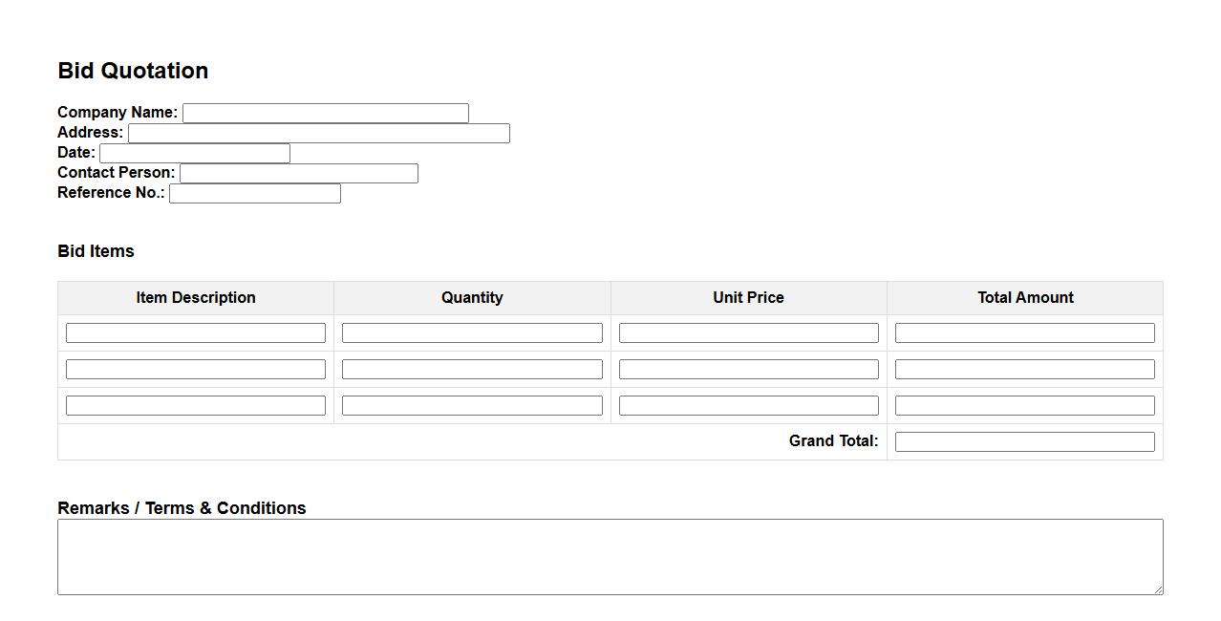Click the textarea resize handle corner
The width and height of the screenshot is (1221, 621).
[1158, 589]
